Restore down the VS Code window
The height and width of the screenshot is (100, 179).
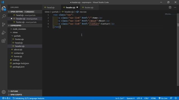[x=168, y=2]
